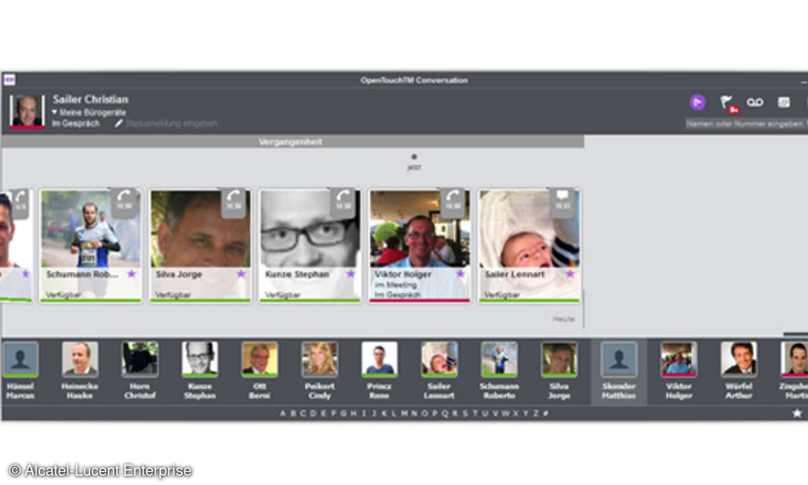Jump to letter S in alphabet index
The width and height of the screenshot is (808, 485).
[465, 414]
